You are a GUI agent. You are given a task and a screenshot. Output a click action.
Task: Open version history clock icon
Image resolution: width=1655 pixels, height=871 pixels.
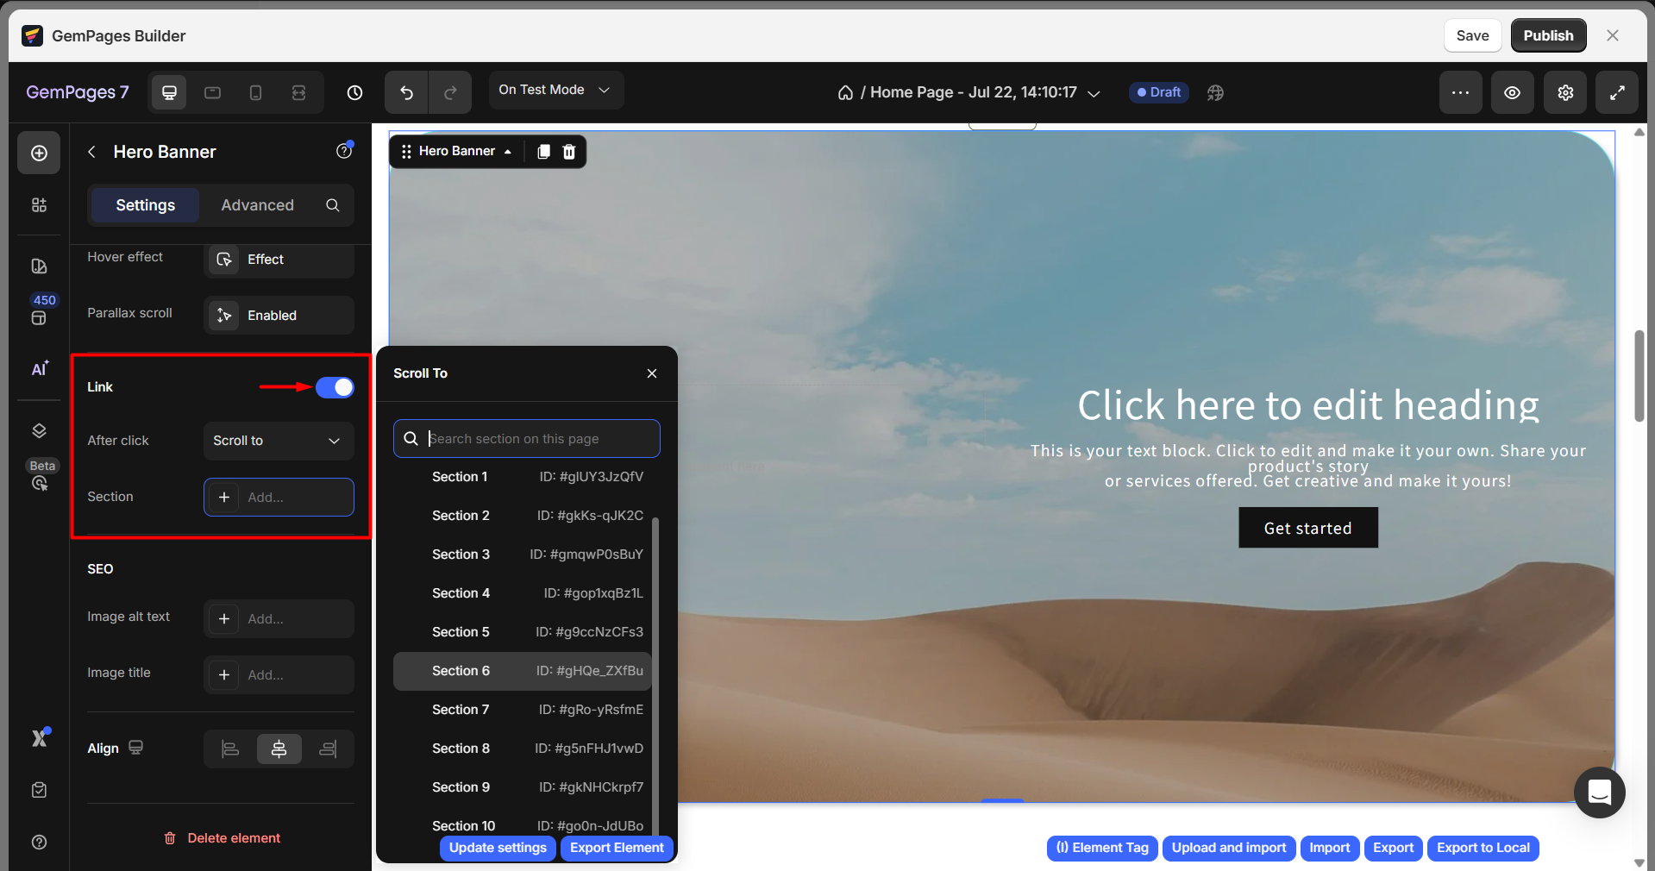(354, 92)
